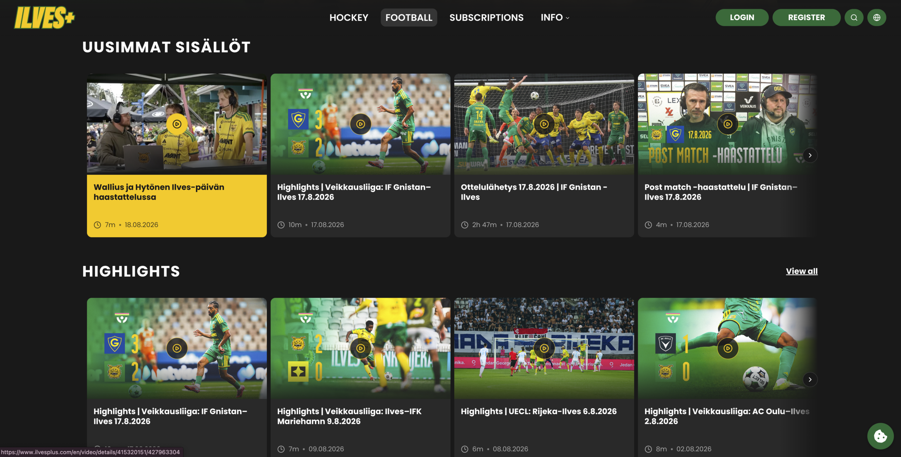The image size is (901, 457).
Task: Expand the INFO dropdown menu
Action: (x=555, y=18)
